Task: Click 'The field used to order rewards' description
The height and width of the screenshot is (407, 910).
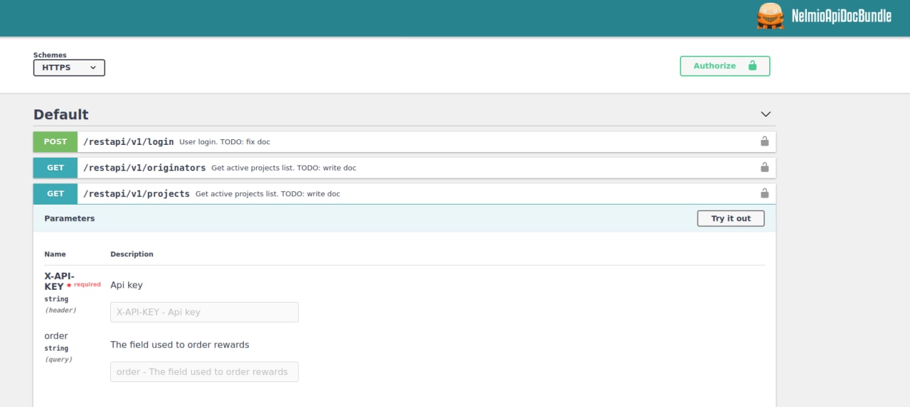Action: pyautogui.click(x=180, y=344)
